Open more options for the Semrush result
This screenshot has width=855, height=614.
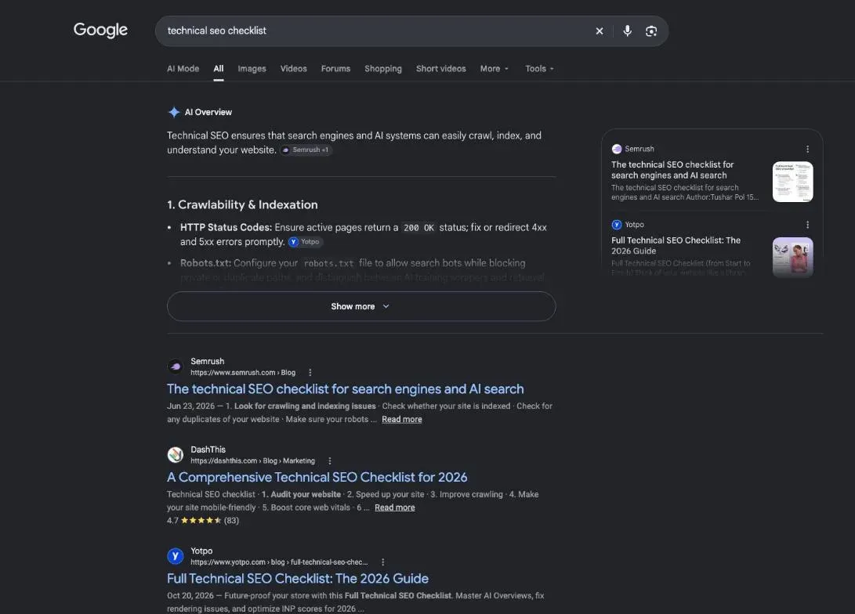point(310,373)
